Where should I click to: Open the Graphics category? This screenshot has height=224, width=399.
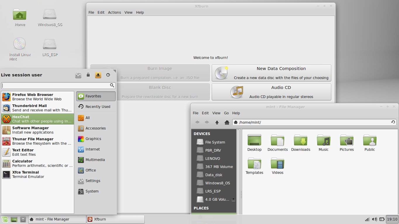coord(96,139)
